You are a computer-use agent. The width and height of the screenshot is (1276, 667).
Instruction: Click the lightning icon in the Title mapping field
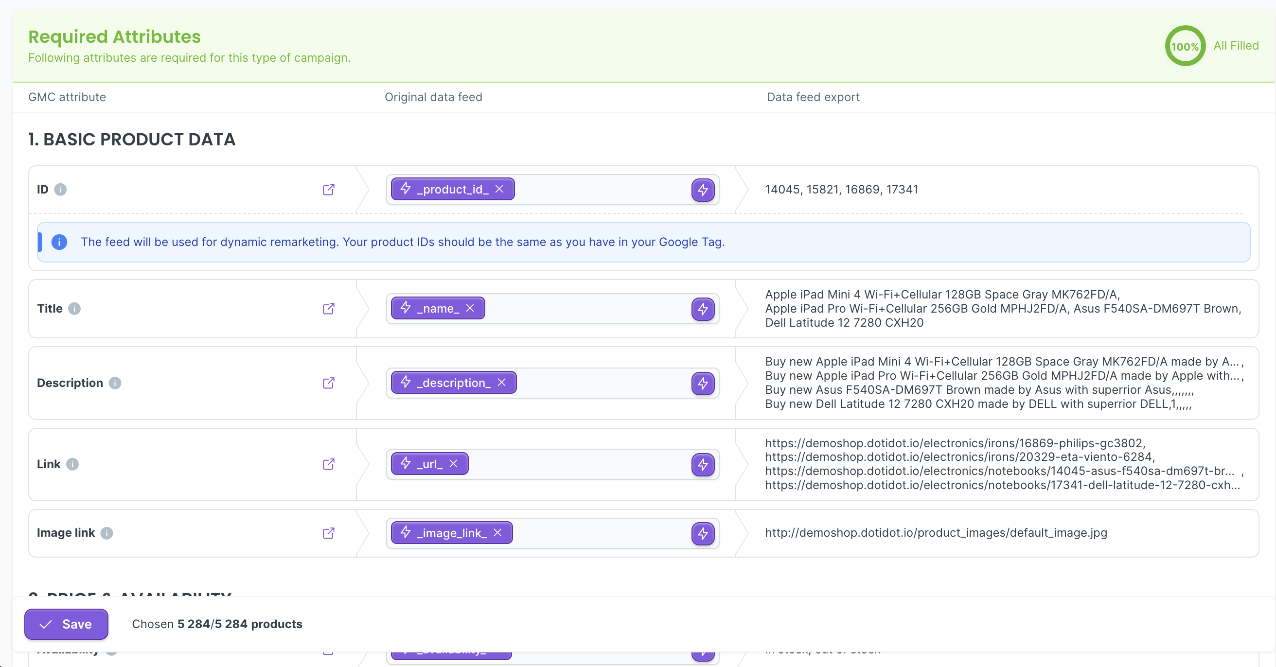[x=703, y=309]
